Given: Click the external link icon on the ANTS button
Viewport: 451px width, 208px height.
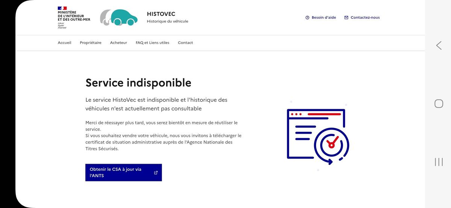Looking at the screenshot, I should [x=156, y=173].
